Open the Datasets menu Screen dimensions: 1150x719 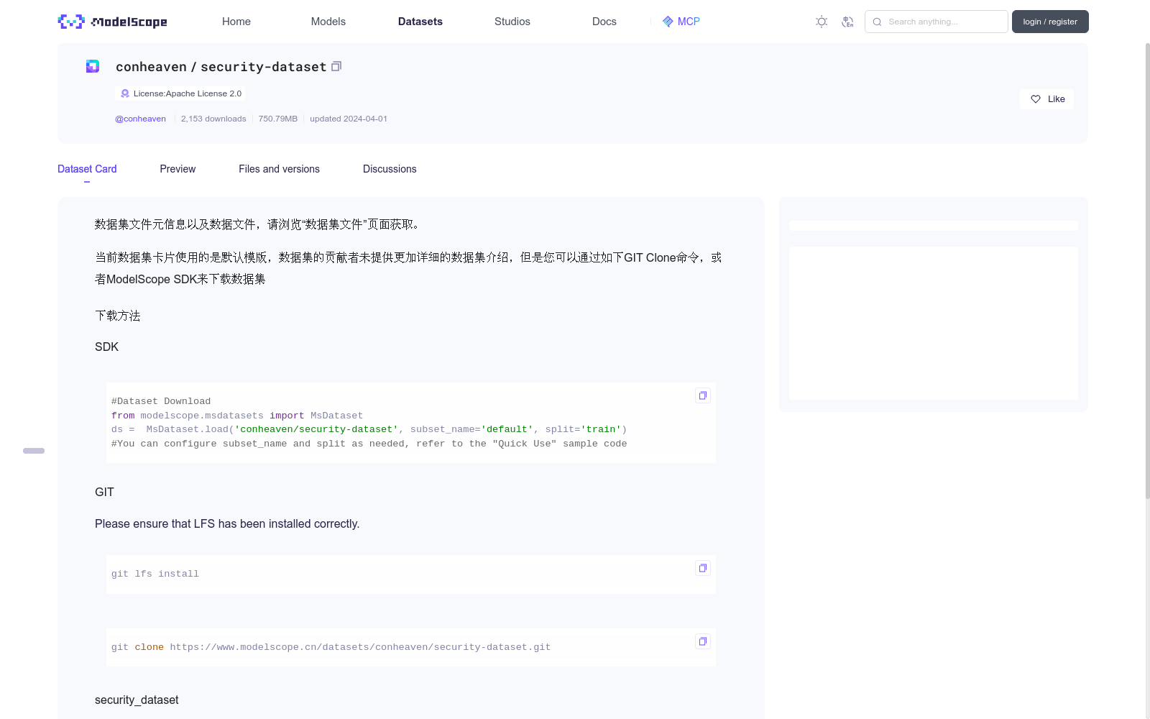pos(420,22)
